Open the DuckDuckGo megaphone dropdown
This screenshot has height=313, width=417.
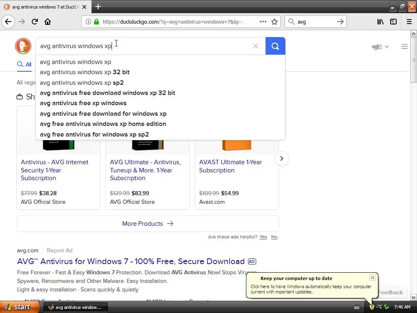pyautogui.click(x=380, y=47)
